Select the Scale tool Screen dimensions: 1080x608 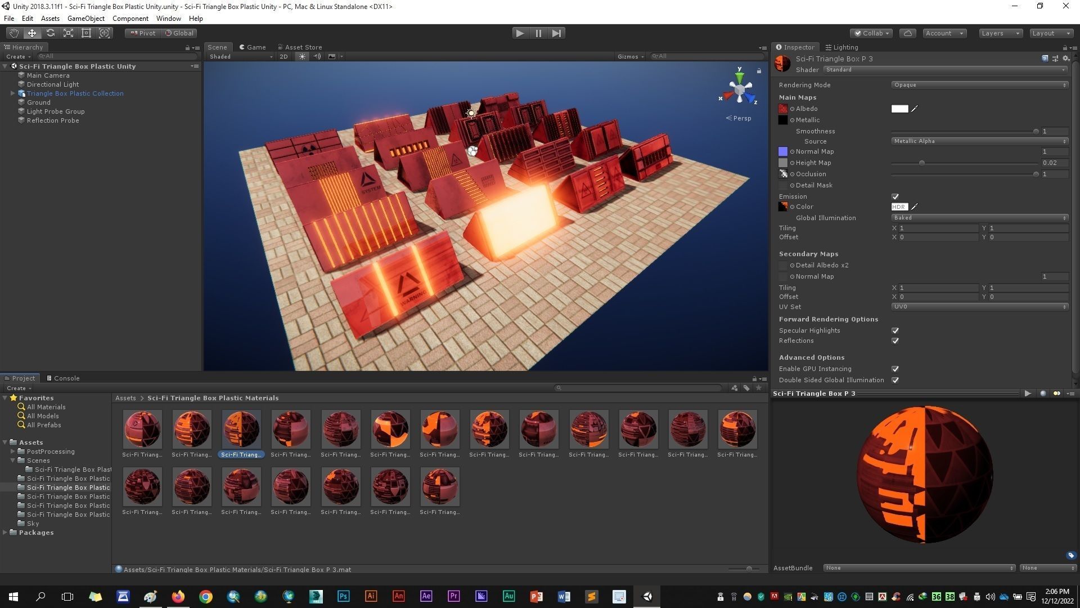click(x=68, y=33)
